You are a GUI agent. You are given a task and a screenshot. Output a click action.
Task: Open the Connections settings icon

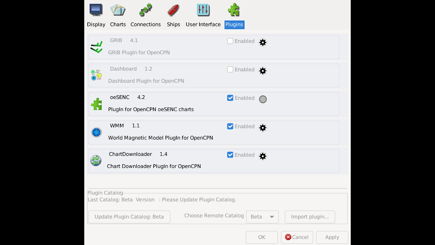click(x=145, y=10)
